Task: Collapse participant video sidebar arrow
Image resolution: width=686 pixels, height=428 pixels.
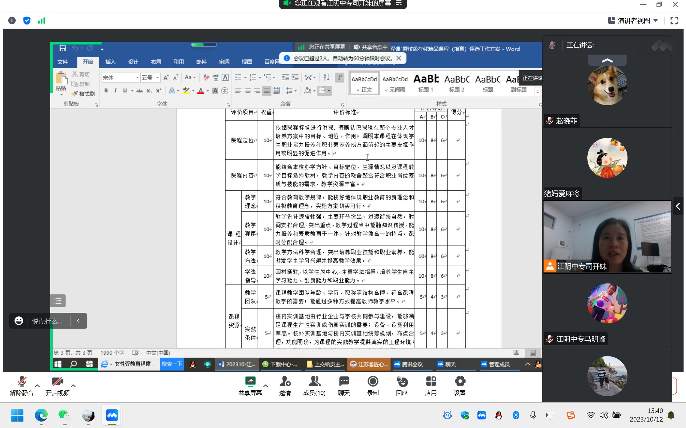Action: [678, 206]
